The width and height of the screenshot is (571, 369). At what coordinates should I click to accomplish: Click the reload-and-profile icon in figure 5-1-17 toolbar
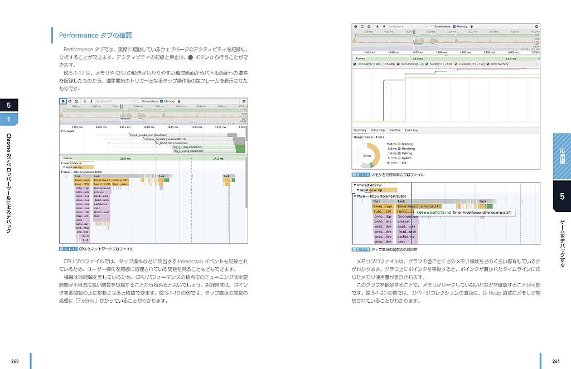70,101
